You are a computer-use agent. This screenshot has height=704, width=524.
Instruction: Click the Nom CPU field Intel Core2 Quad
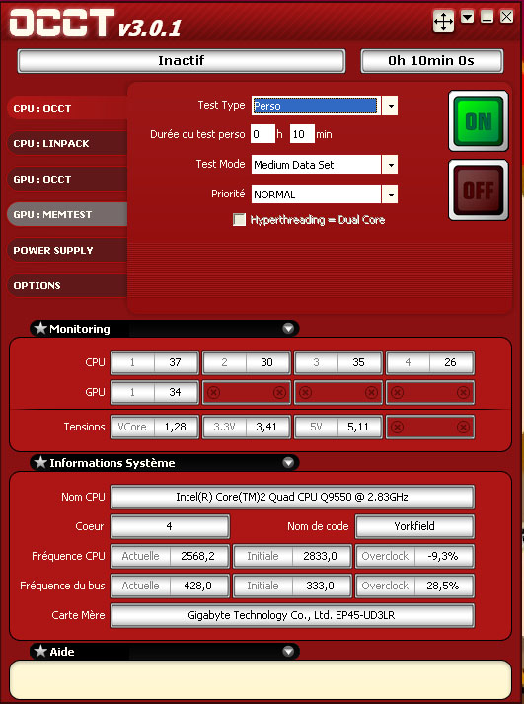(x=292, y=497)
